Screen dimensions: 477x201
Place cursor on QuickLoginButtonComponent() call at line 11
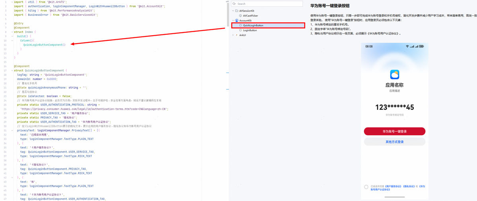tap(44, 45)
